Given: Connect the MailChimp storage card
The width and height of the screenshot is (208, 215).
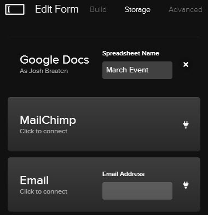Looking at the screenshot, I should click(104, 124).
